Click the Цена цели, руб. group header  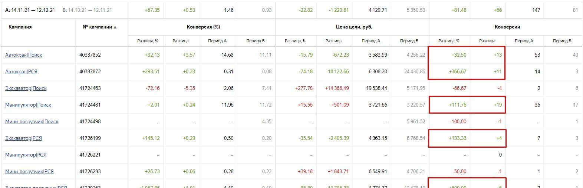click(352, 27)
